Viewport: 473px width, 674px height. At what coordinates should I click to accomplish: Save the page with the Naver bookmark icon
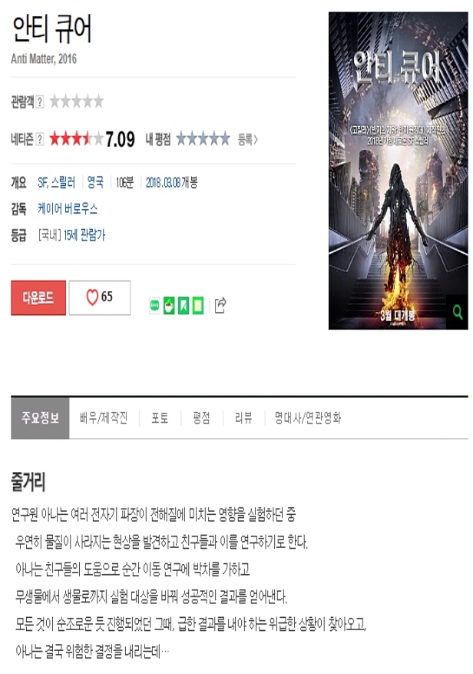184,305
